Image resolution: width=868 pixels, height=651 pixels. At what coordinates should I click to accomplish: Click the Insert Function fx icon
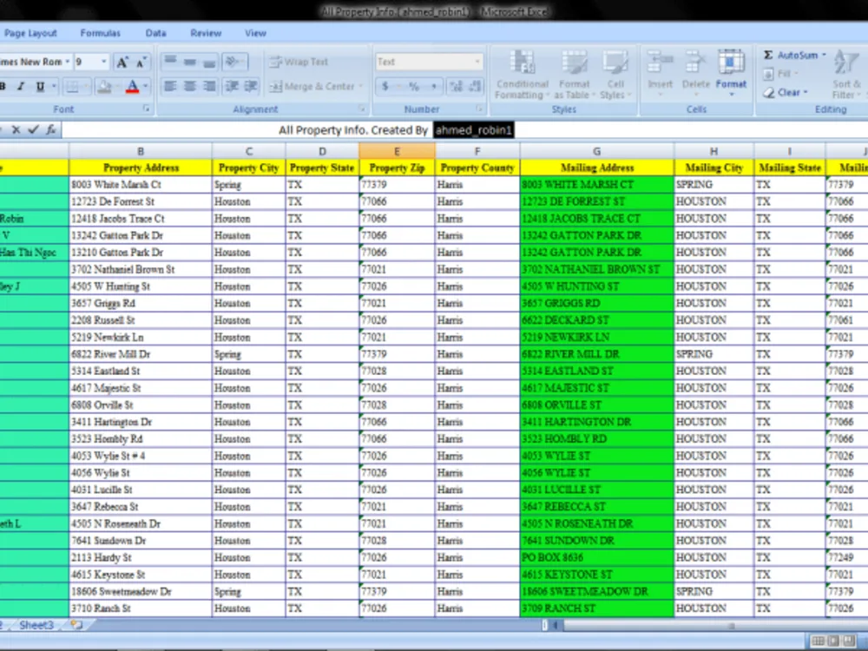[x=51, y=129]
